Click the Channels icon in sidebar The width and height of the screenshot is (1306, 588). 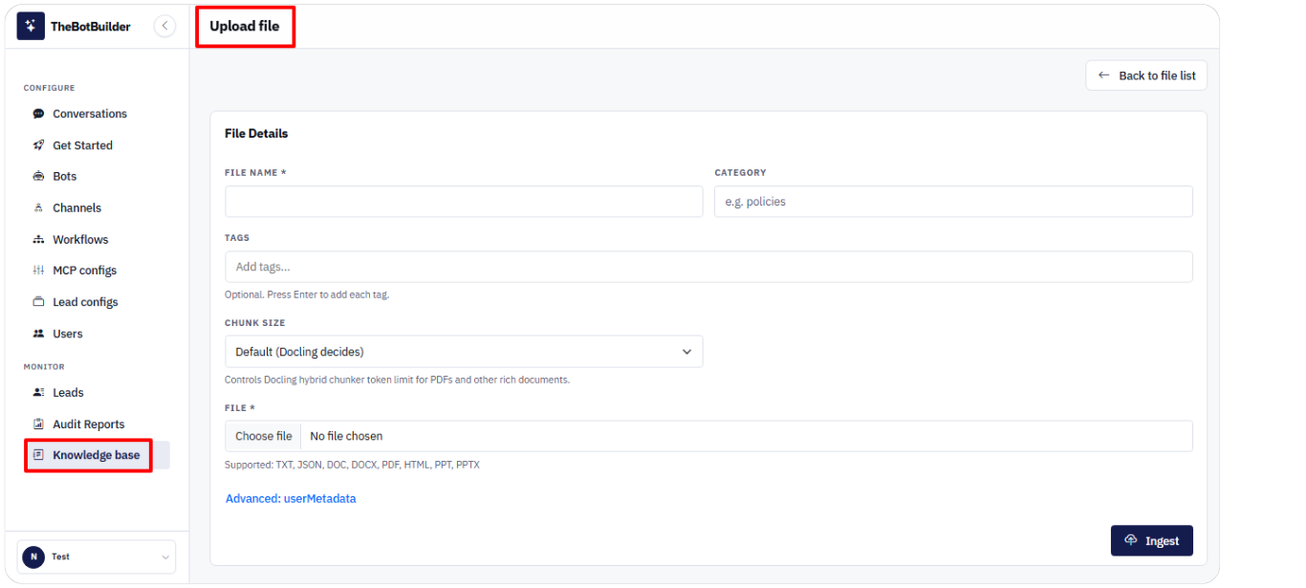click(38, 207)
